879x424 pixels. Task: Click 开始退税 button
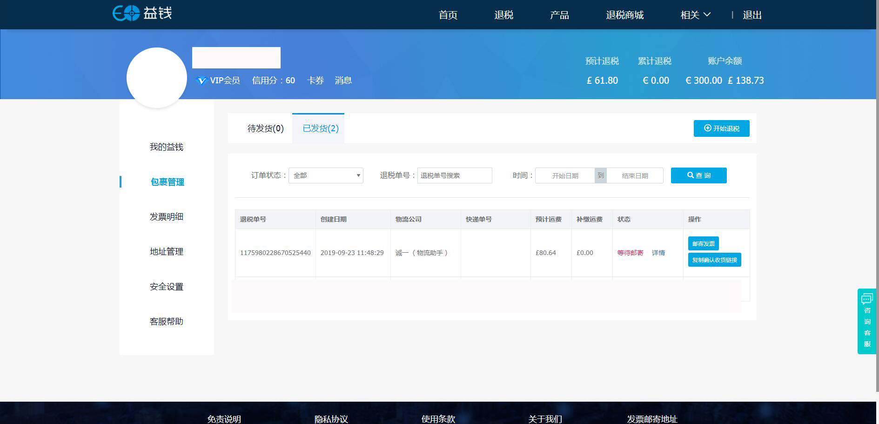click(722, 128)
